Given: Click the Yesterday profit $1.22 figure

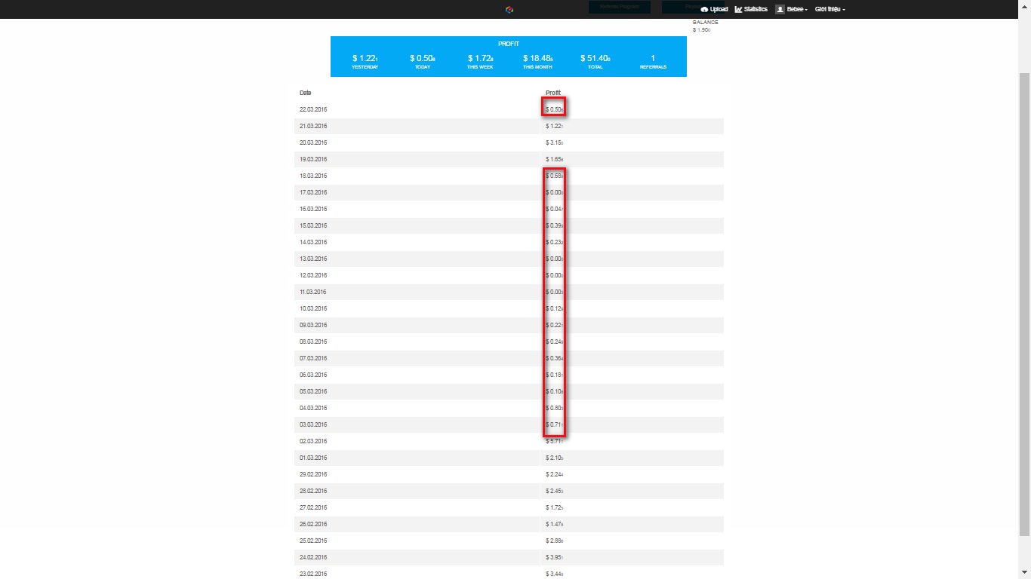Looking at the screenshot, I should coord(365,59).
